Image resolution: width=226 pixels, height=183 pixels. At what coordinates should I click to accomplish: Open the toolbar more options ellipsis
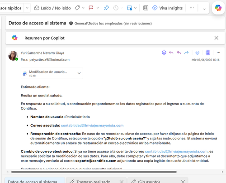[x=192, y=8]
